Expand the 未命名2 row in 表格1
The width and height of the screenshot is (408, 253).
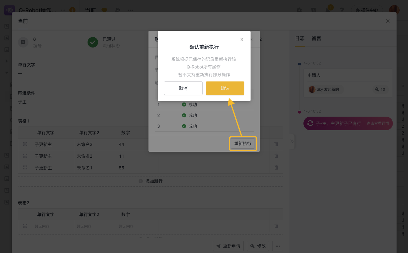25,156
